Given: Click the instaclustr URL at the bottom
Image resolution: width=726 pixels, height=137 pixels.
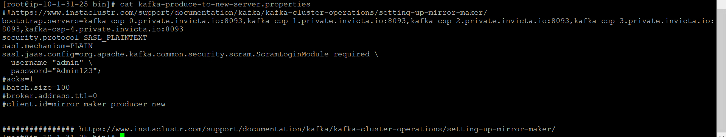Looking at the screenshot, I should [317, 129].
